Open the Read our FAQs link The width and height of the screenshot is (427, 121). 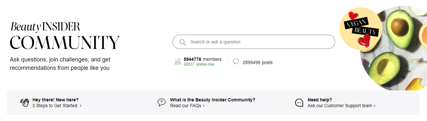[x=187, y=106]
